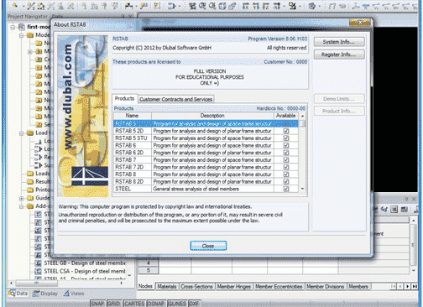Click the first-model file icon in the navigator
The width and height of the screenshot is (423, 307).
click(x=22, y=27)
